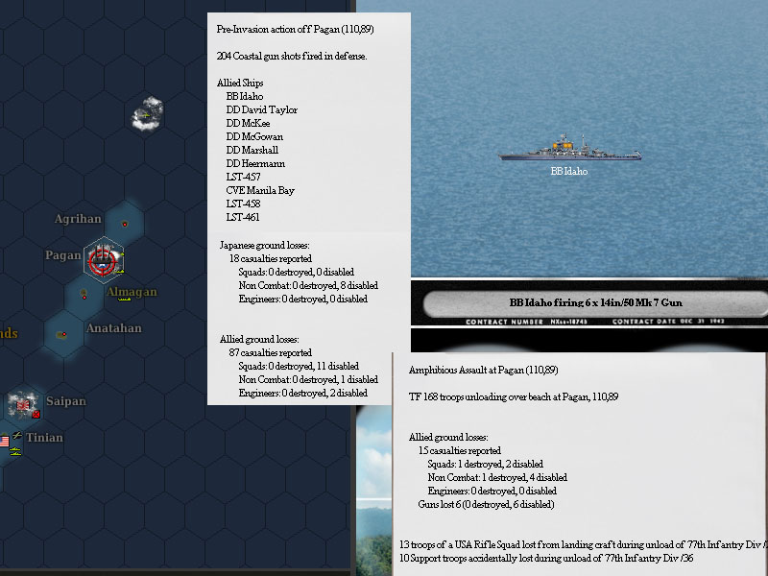768x576 pixels.
Task: Click the battleship sprite above the BB Idaho caption
Action: coord(569,148)
